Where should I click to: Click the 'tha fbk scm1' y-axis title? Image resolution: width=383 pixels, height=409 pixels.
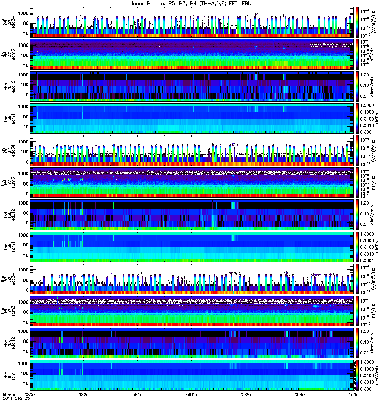click(x=9, y=119)
